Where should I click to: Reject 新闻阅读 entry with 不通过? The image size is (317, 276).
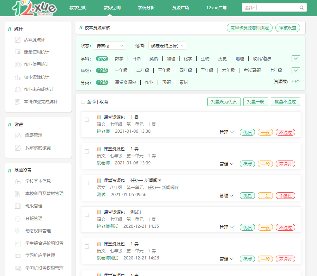pyautogui.click(x=286, y=196)
